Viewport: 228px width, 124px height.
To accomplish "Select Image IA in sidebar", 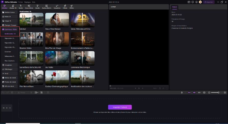I will 10,21.
